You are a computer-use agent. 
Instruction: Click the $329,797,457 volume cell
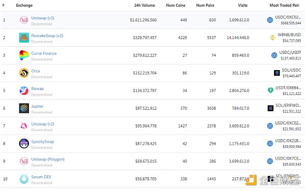click(x=145, y=38)
